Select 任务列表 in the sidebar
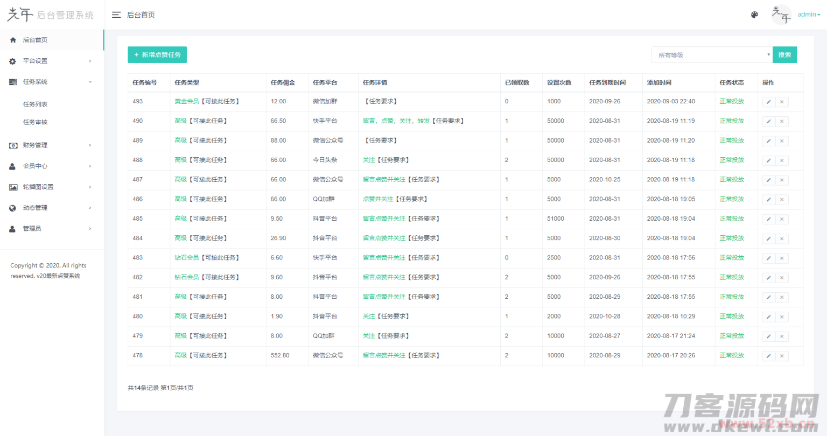 [x=36, y=104]
